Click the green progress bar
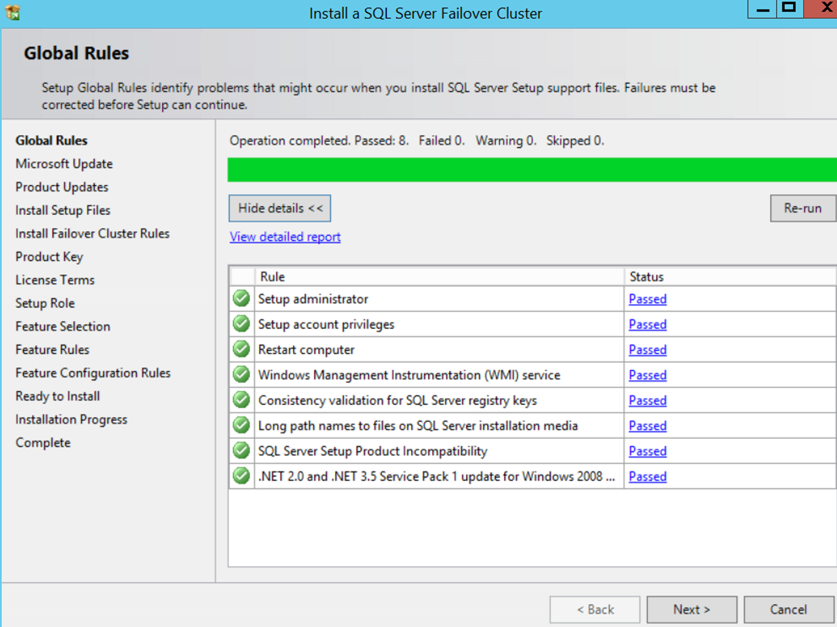 [532, 170]
